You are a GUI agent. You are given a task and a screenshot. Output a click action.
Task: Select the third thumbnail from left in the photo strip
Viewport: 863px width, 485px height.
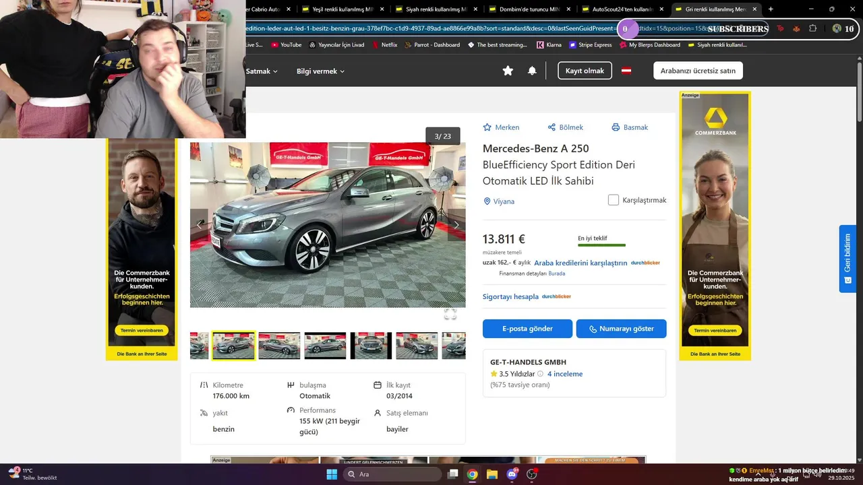pos(279,346)
